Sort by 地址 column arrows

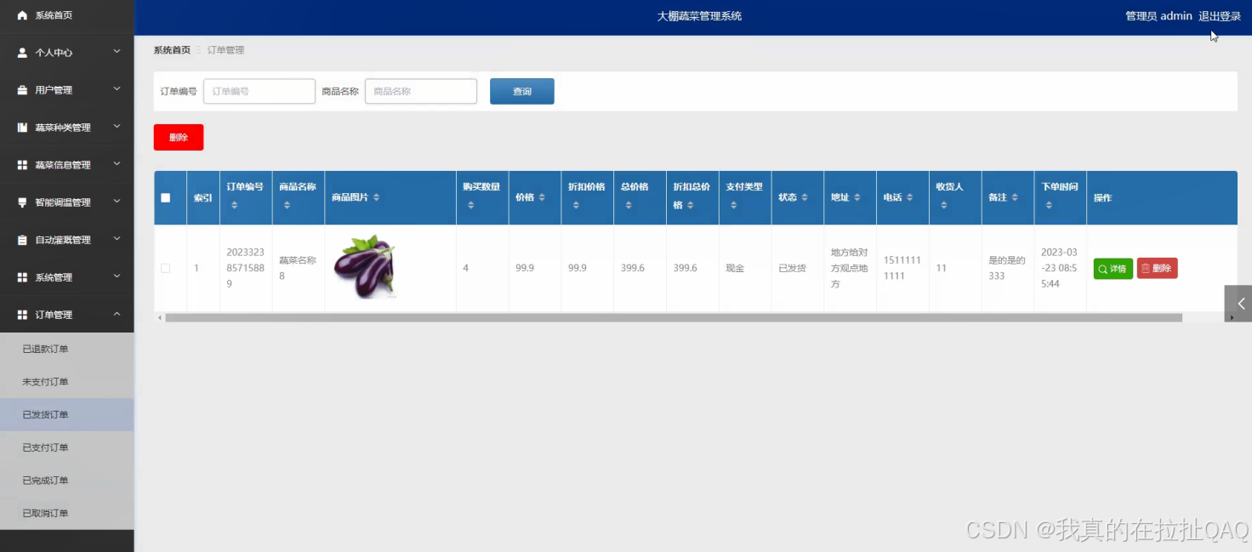(857, 197)
